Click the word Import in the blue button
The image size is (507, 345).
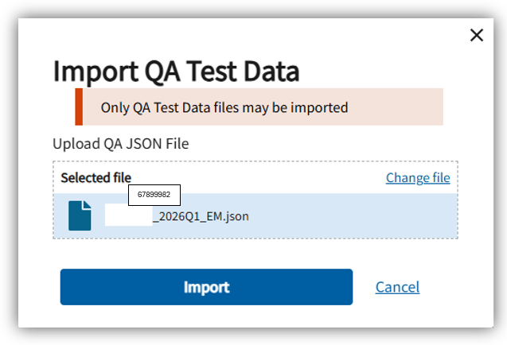206,287
